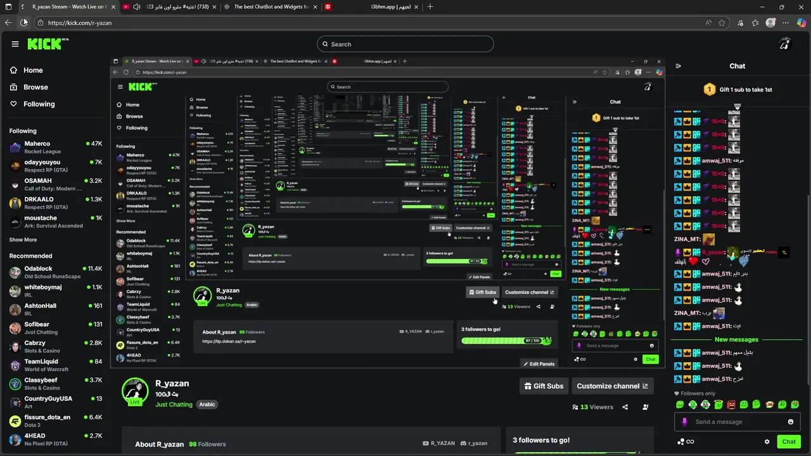Mute the YouTube tab speaker icon
This screenshot has width=811, height=456.
137,7
